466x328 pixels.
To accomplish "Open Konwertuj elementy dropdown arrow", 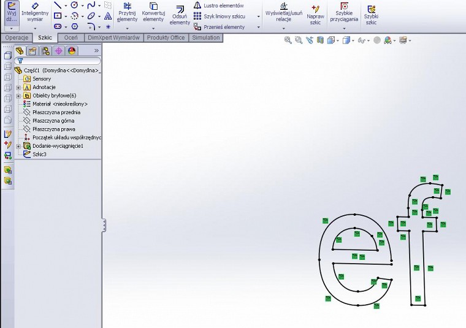I will [x=153, y=29].
